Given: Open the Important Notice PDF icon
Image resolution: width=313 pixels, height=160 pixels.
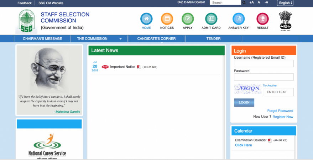Looking at the screenshot, I should tap(139, 67).
